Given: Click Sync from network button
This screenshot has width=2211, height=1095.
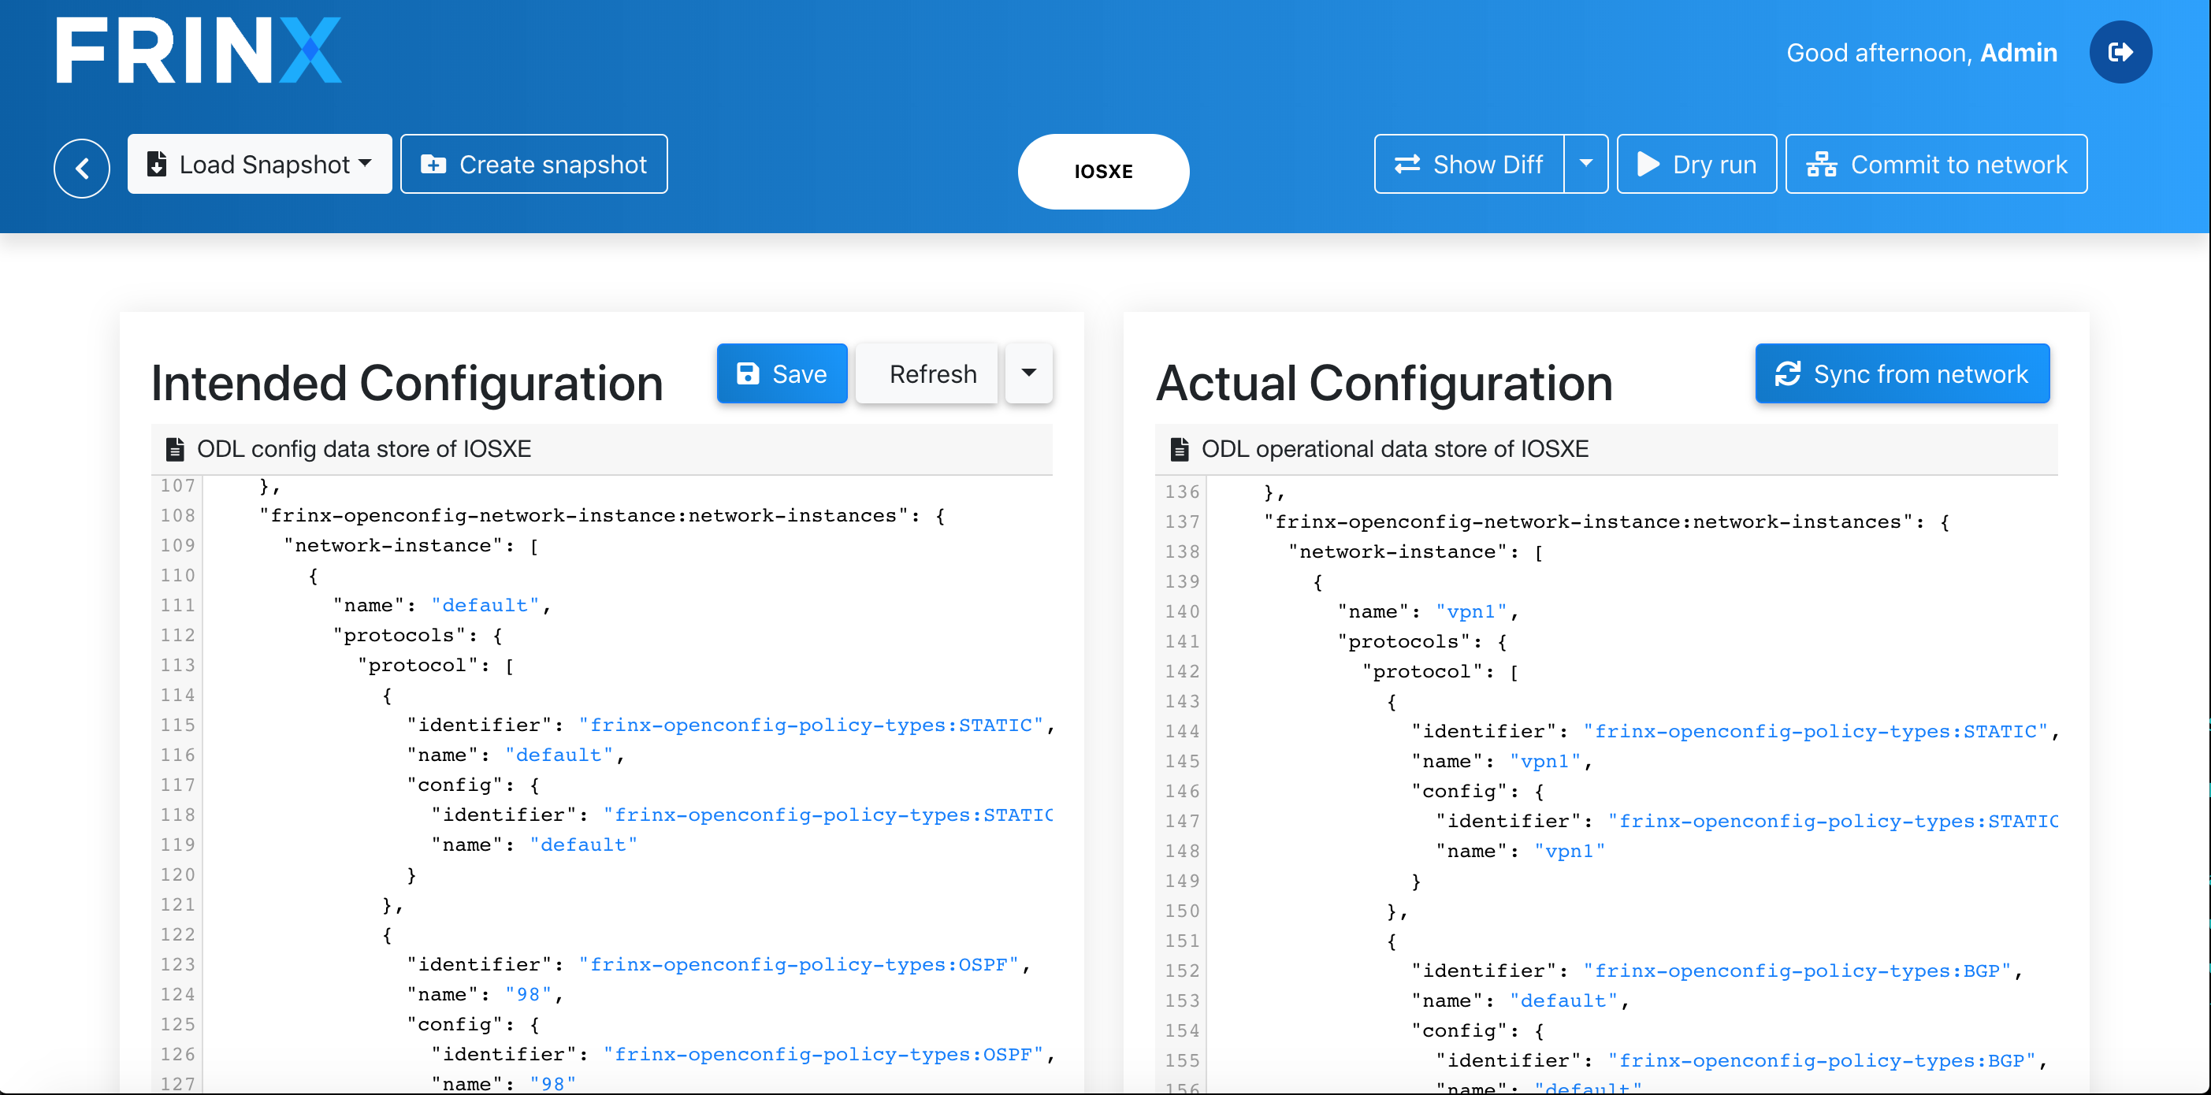Looking at the screenshot, I should [x=1902, y=373].
